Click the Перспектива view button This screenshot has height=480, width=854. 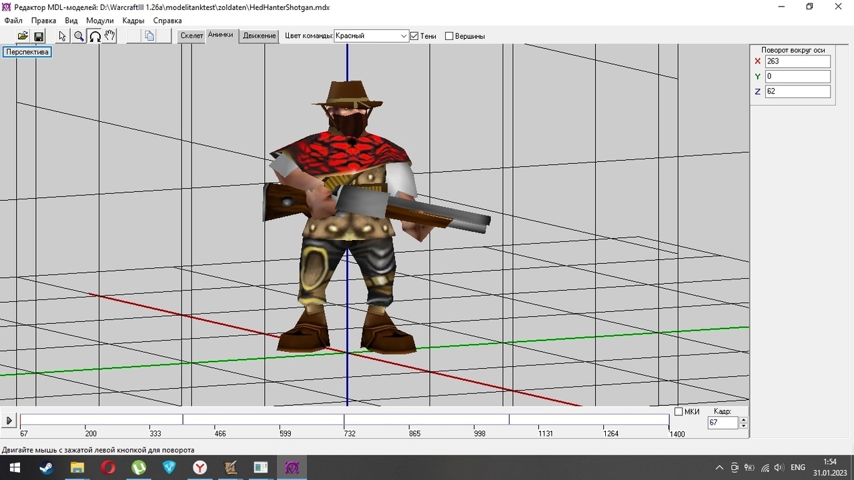pyautogui.click(x=27, y=52)
